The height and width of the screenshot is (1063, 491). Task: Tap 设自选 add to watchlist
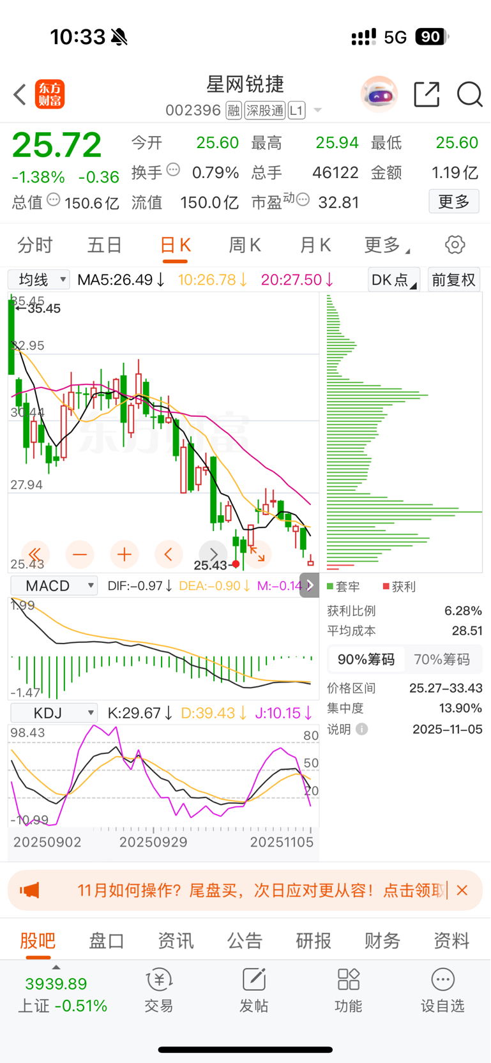[442, 990]
